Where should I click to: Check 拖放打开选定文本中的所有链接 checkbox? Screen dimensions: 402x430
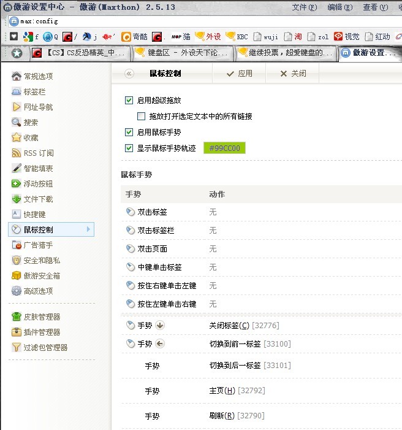[141, 117]
